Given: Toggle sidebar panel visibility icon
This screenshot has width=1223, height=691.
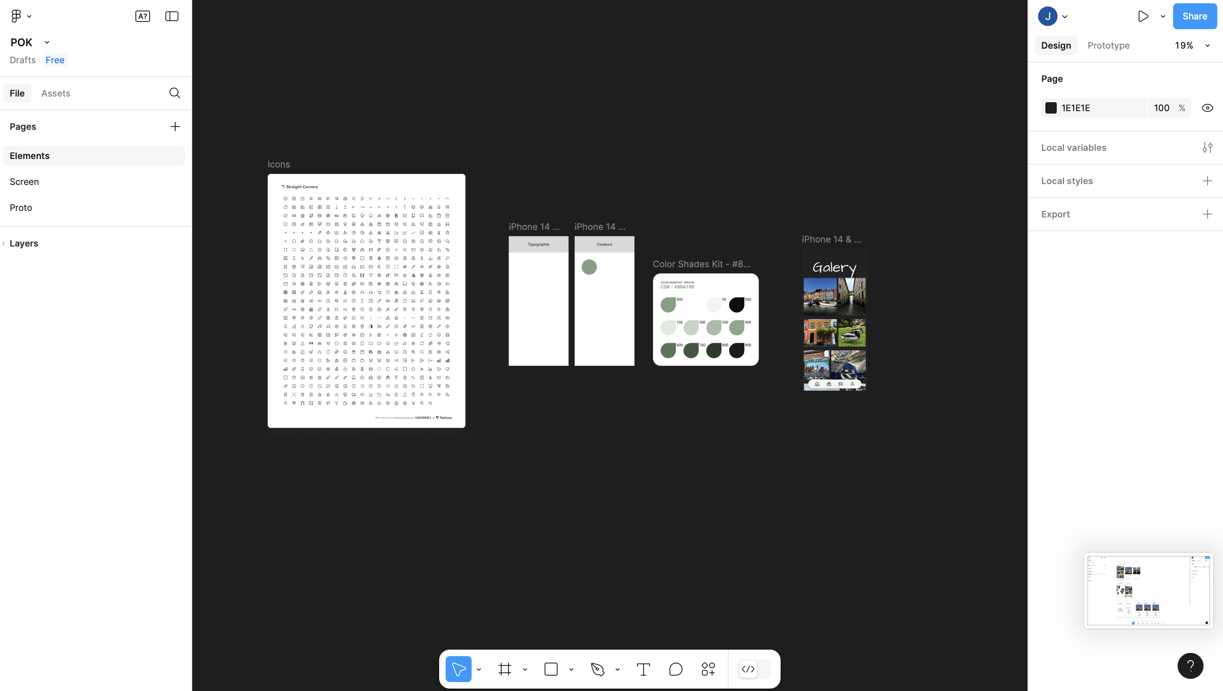Looking at the screenshot, I should point(172,16).
